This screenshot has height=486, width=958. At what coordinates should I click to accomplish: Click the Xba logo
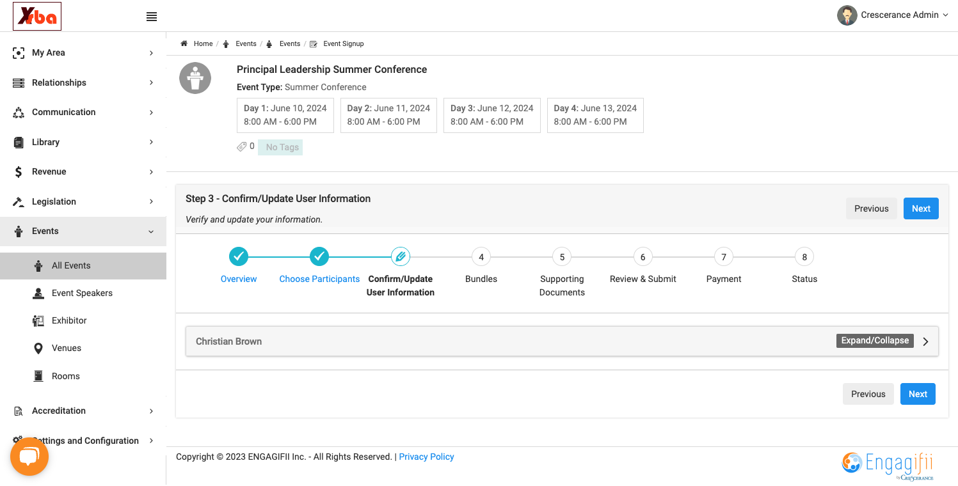(x=37, y=17)
